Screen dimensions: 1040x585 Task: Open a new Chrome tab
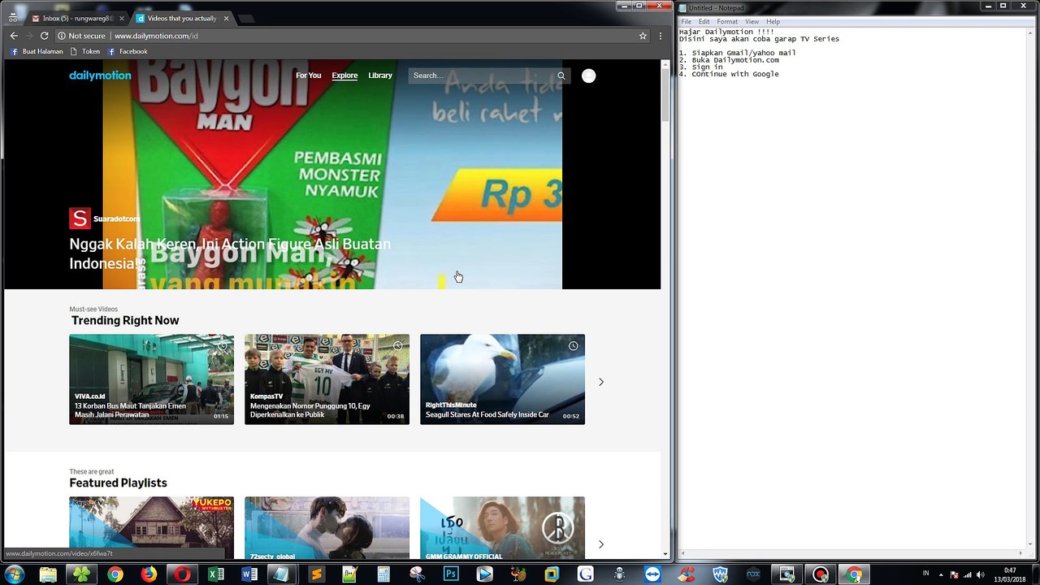click(247, 19)
